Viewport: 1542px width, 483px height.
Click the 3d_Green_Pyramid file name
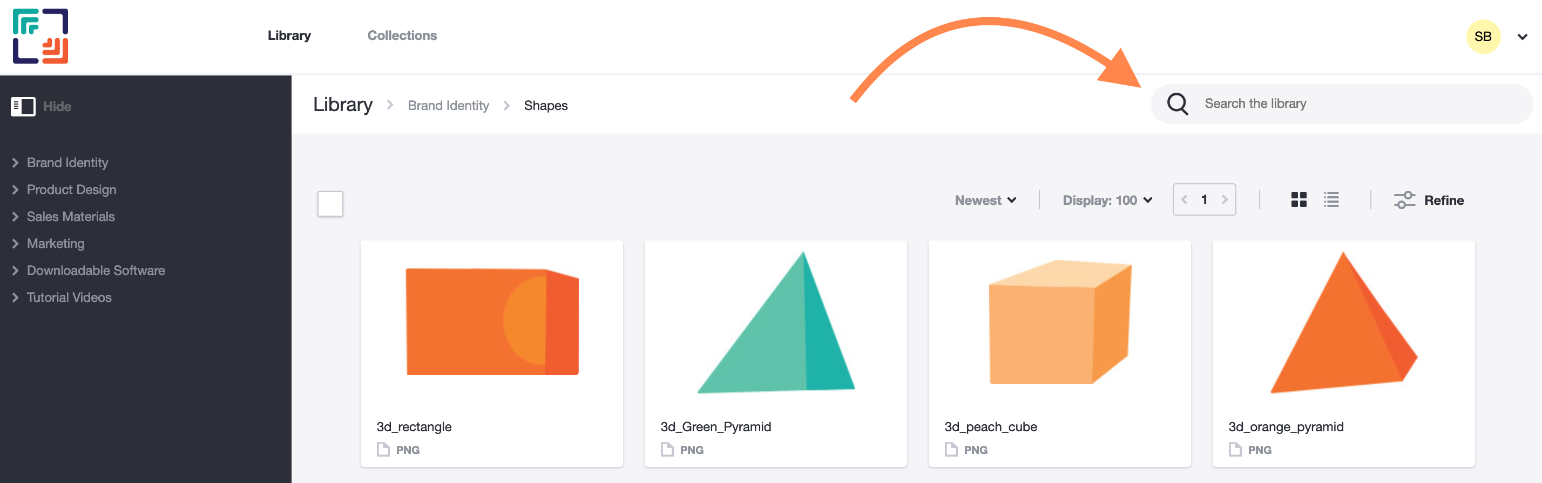[715, 427]
